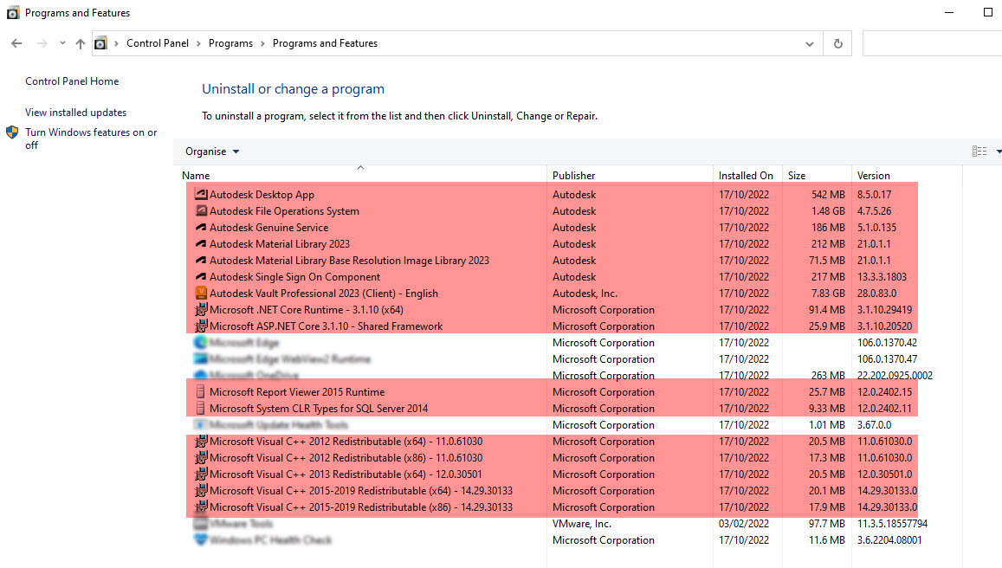Screen dimensions: 1002x568
Task: Click the Autodesk Vault Professional 2023 icon
Action: click(x=201, y=294)
